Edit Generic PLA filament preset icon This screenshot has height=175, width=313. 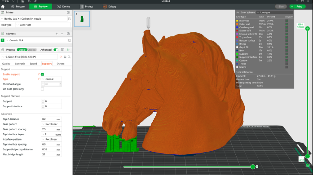click(x=70, y=40)
